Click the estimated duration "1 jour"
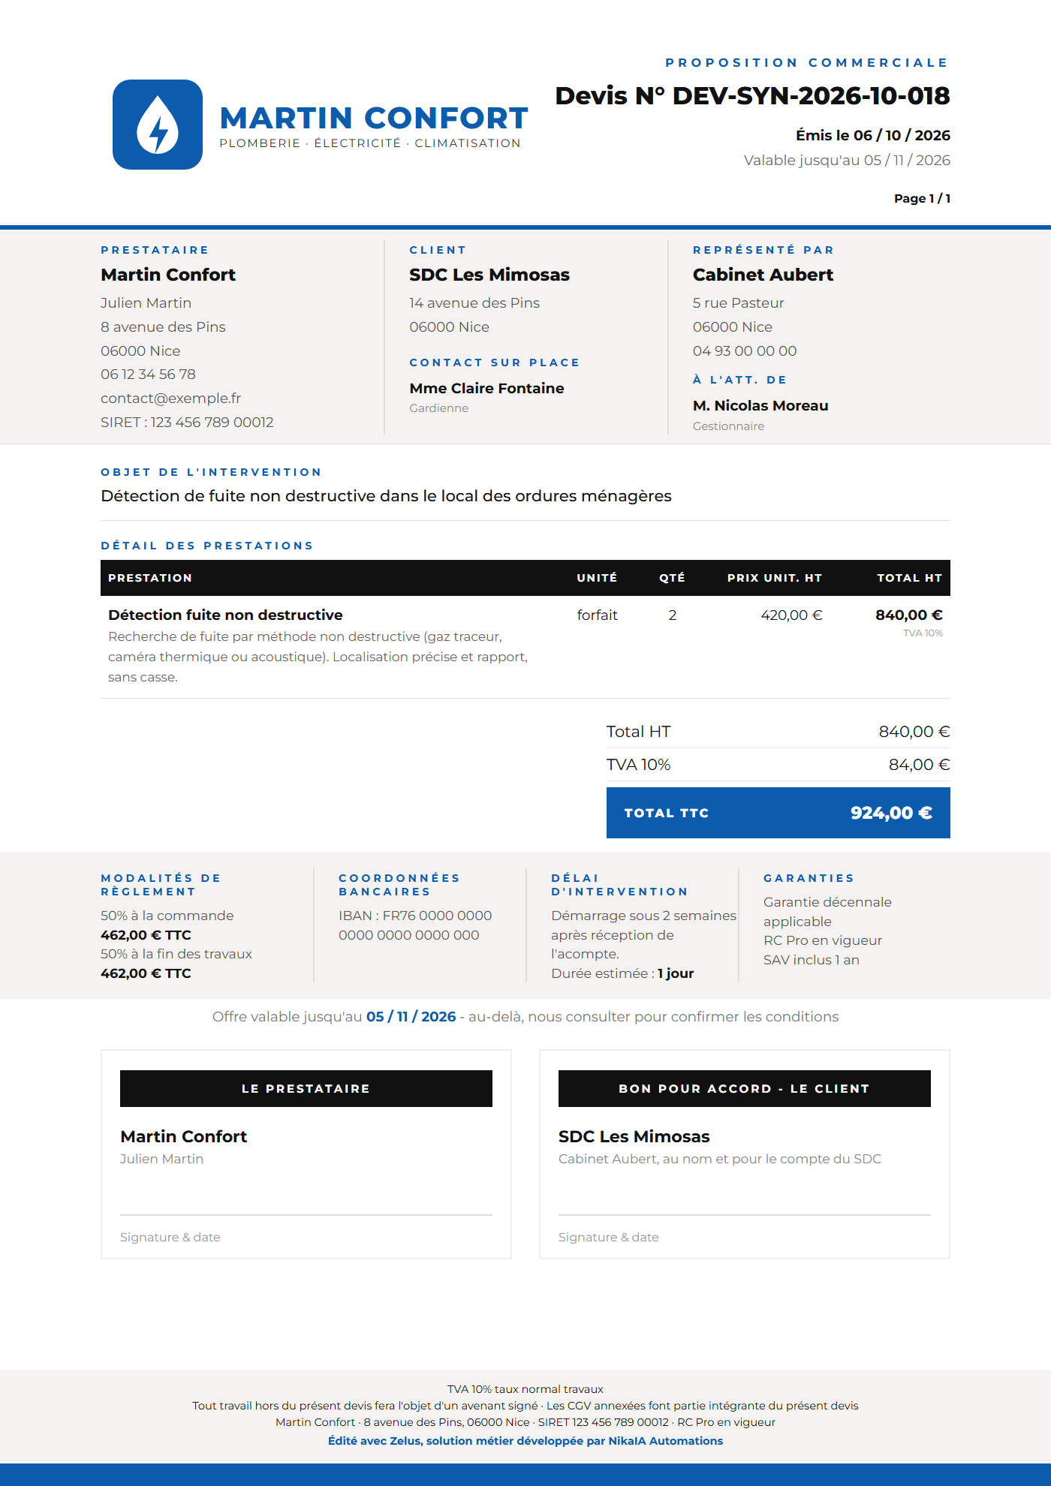1051x1486 pixels. tap(676, 973)
